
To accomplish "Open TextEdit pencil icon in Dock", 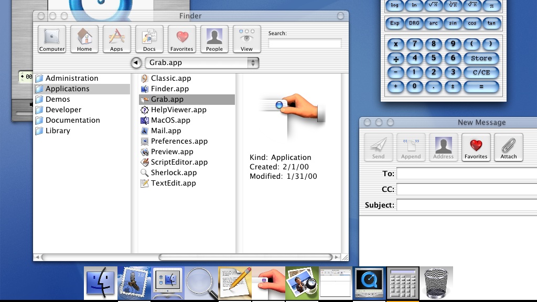I will coord(235,283).
